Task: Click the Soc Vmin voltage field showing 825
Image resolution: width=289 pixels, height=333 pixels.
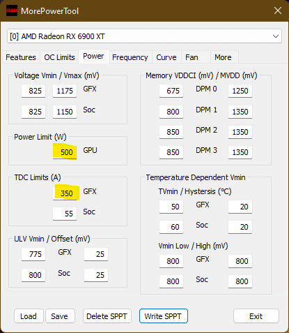Action: point(33,112)
